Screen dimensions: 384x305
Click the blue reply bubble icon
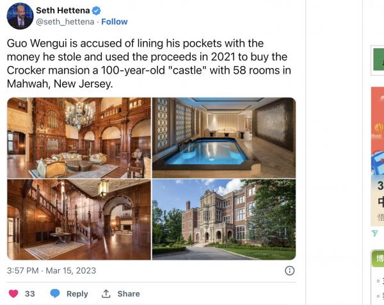tap(55, 293)
